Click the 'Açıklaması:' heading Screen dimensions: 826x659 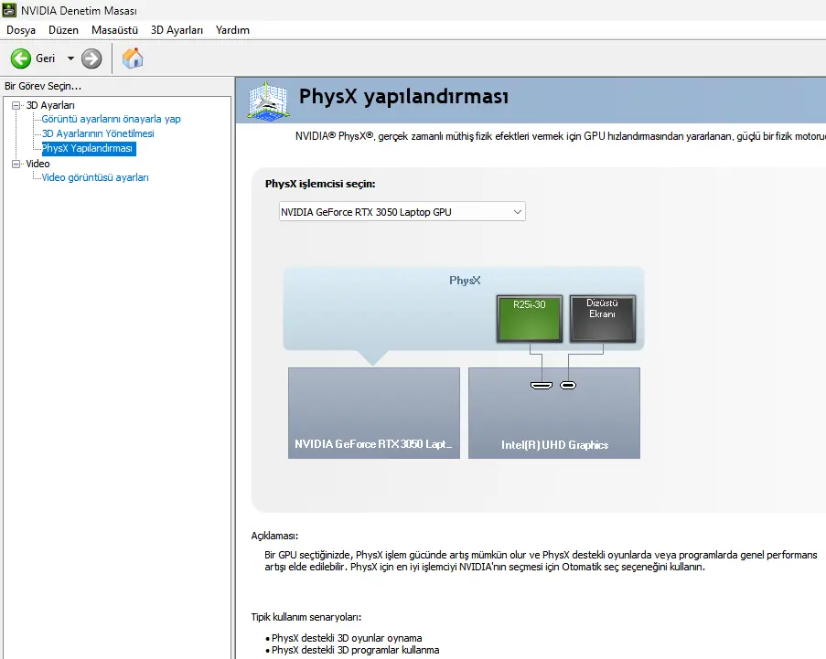(274, 536)
